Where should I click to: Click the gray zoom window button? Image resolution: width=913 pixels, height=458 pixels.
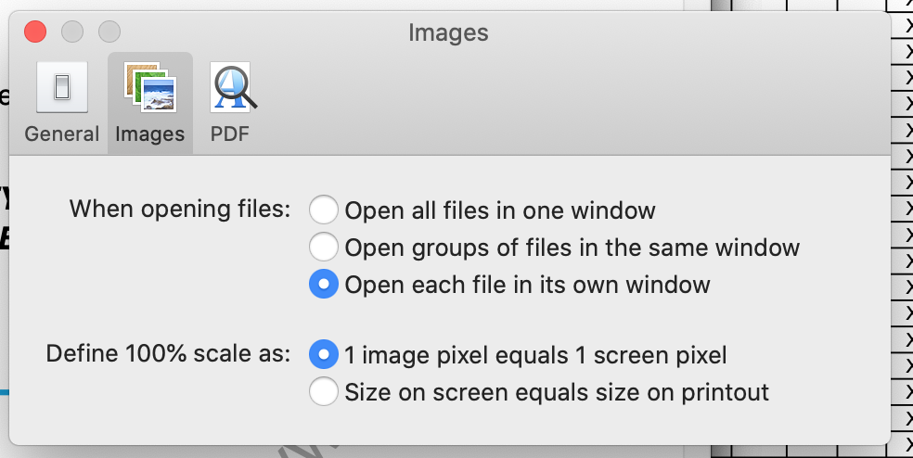point(109,32)
